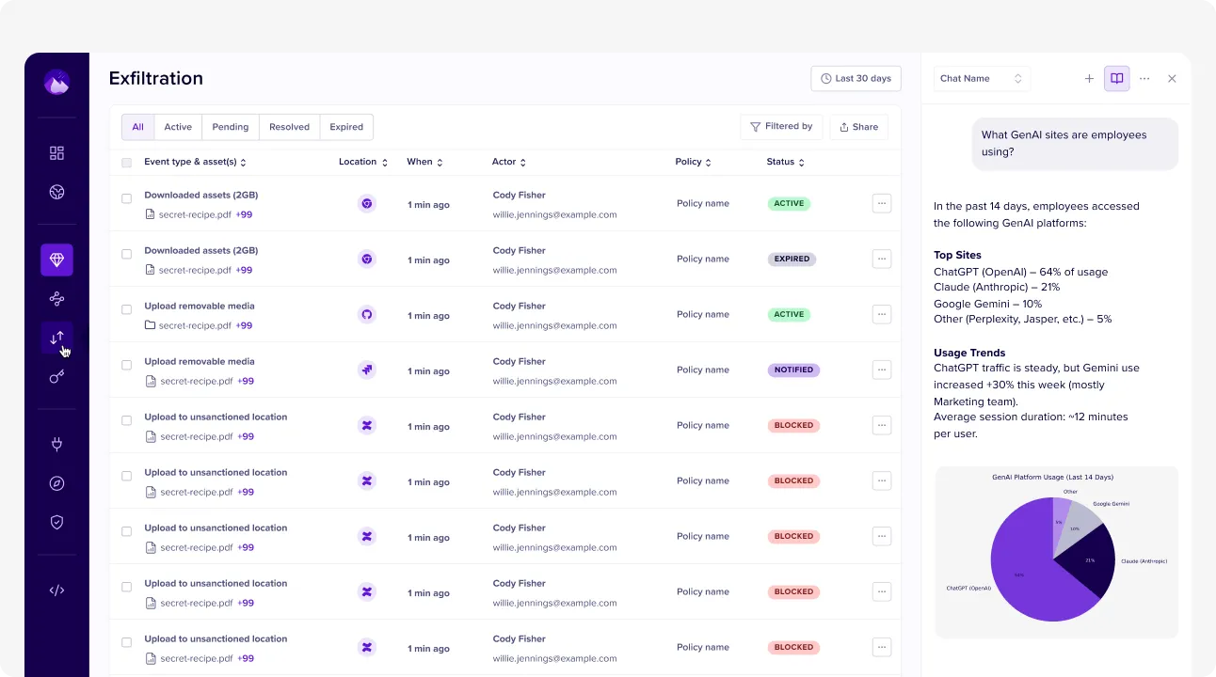Open the Last 30 days time range selector
This screenshot has width=1216, height=677.
(x=856, y=78)
